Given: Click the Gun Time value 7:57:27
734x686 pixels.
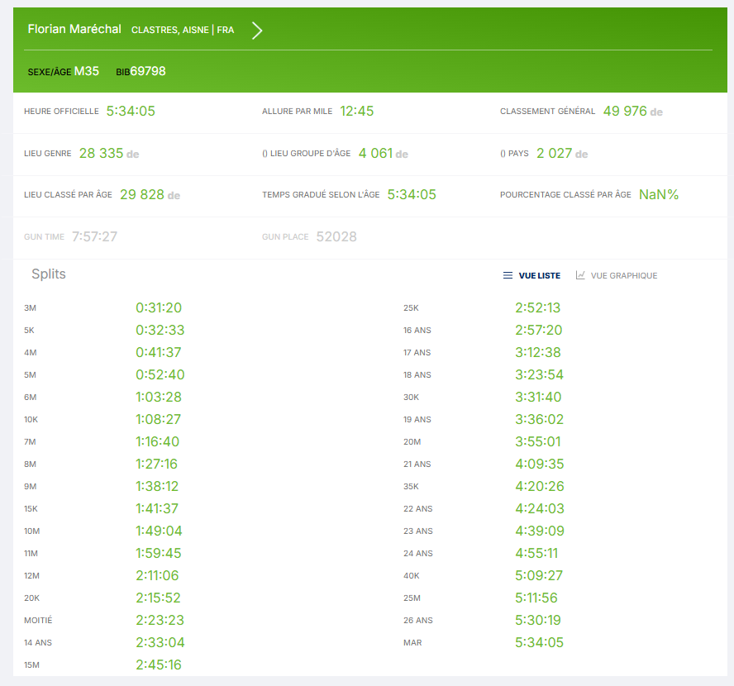Looking at the screenshot, I should tap(94, 236).
